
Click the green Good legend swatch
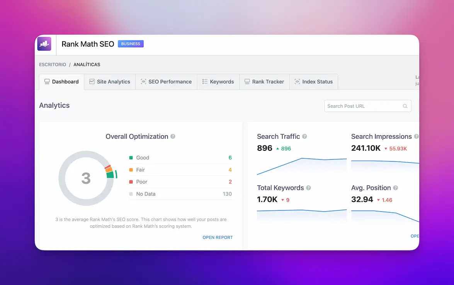click(x=131, y=158)
